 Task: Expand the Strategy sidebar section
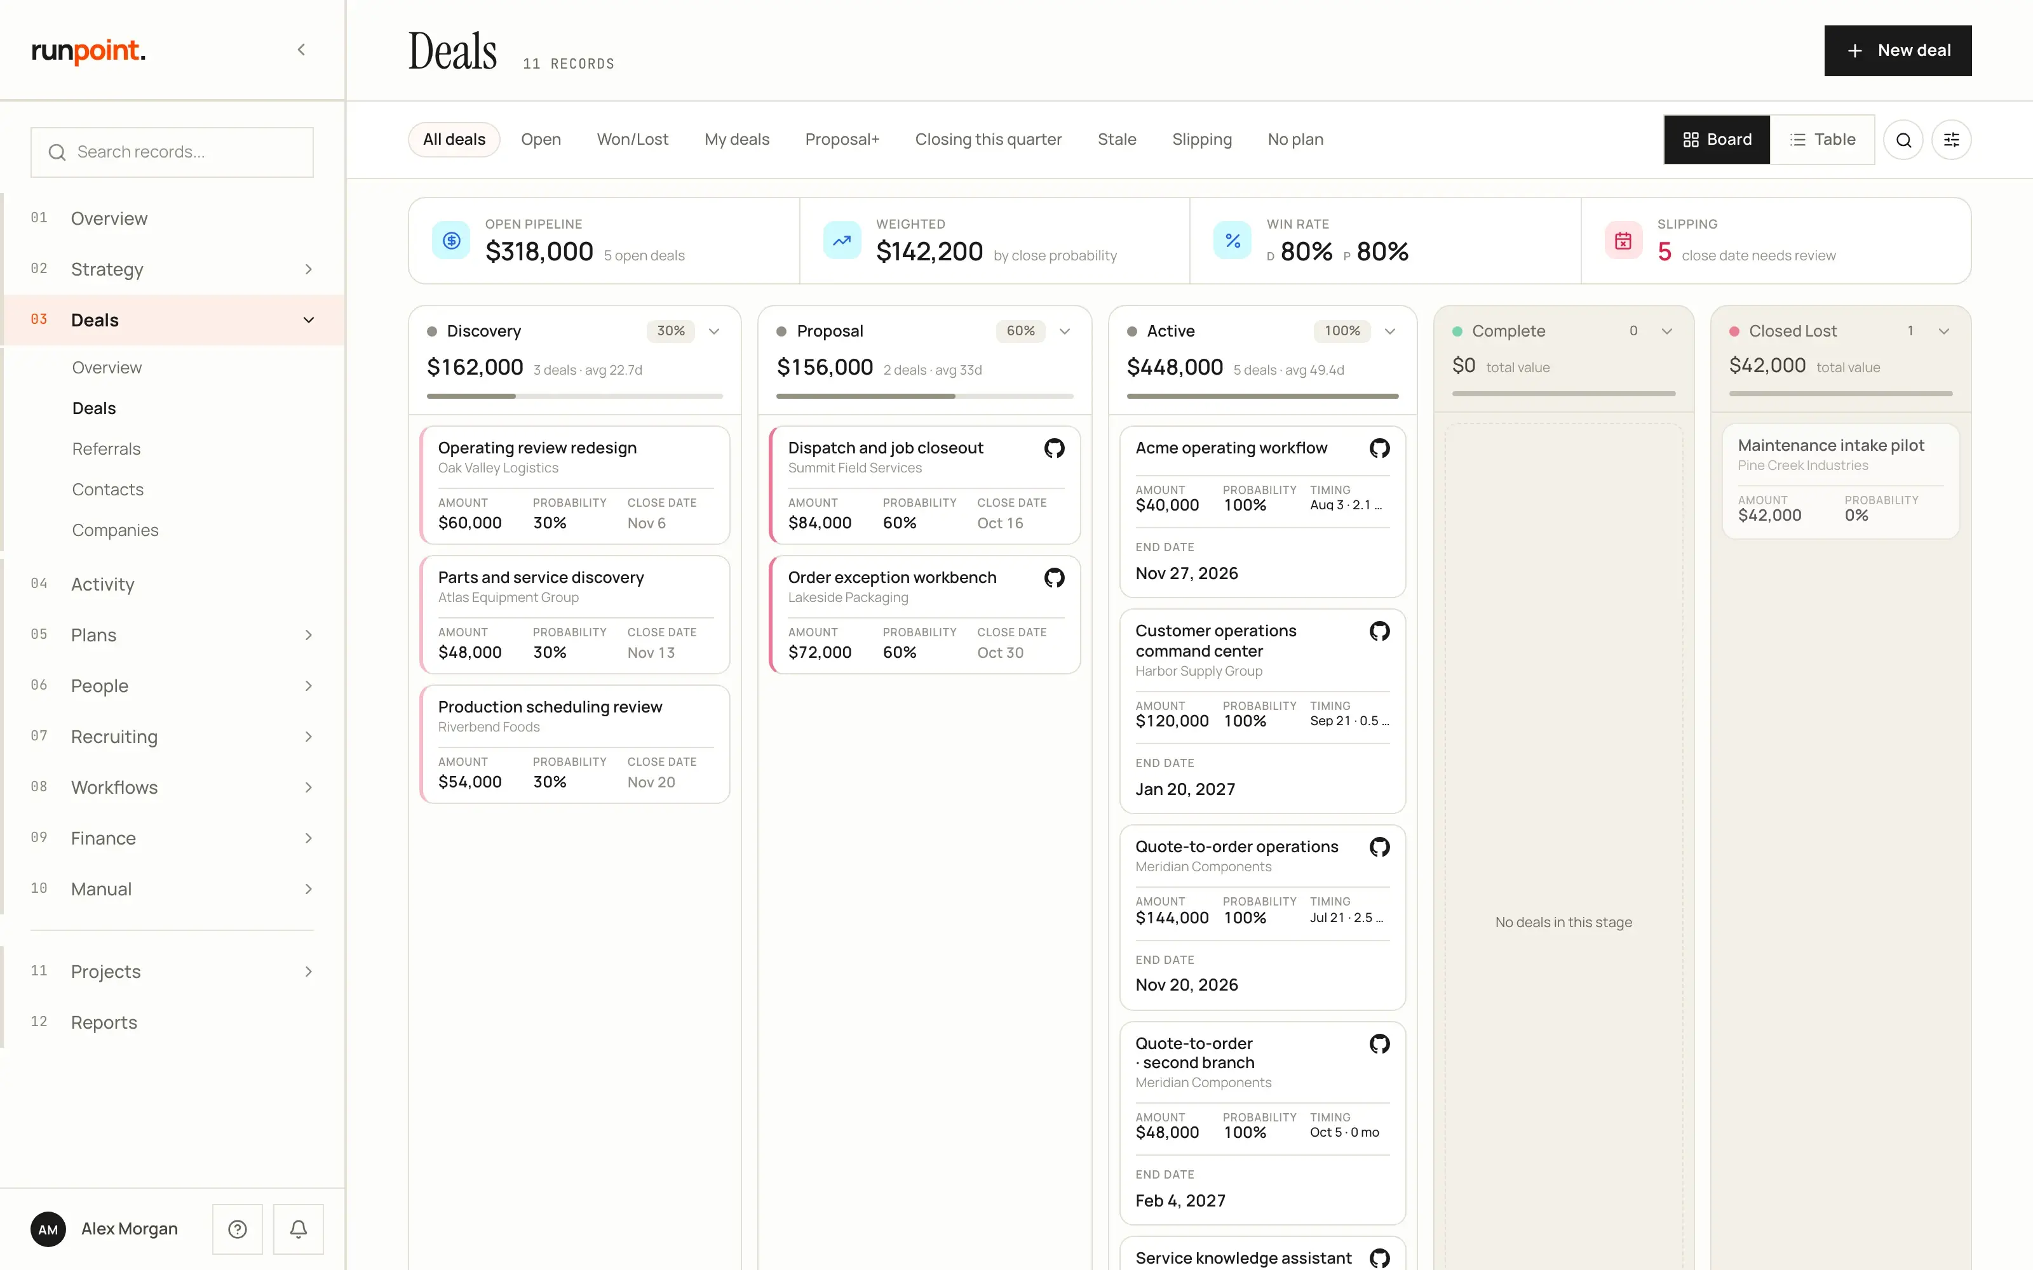point(308,269)
